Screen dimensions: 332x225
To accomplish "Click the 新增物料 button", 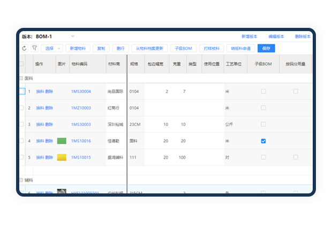I will [x=78, y=48].
